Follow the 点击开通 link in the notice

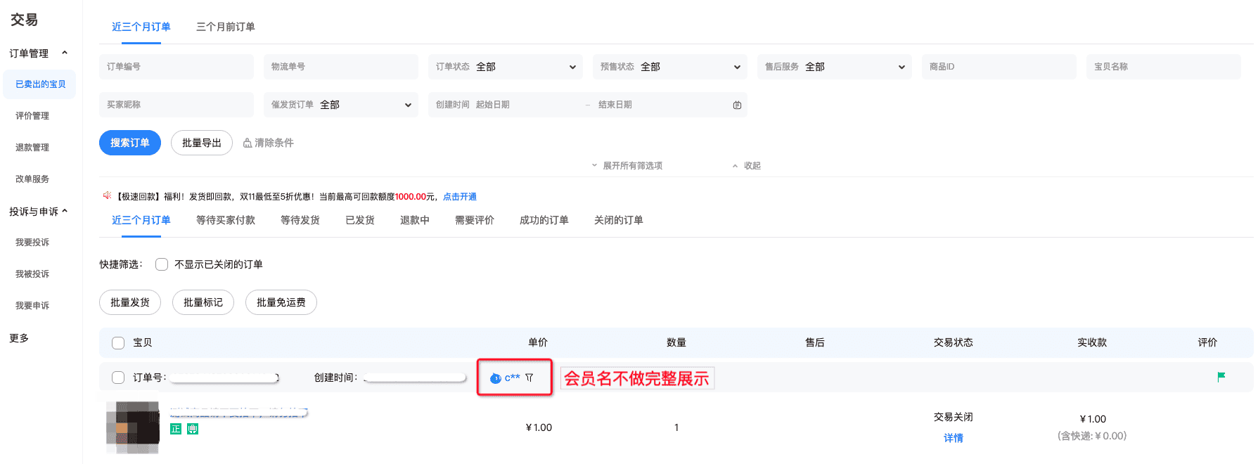459,197
